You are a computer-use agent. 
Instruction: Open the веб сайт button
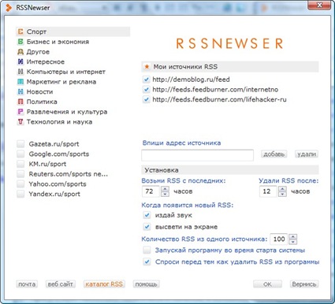pos(61,284)
